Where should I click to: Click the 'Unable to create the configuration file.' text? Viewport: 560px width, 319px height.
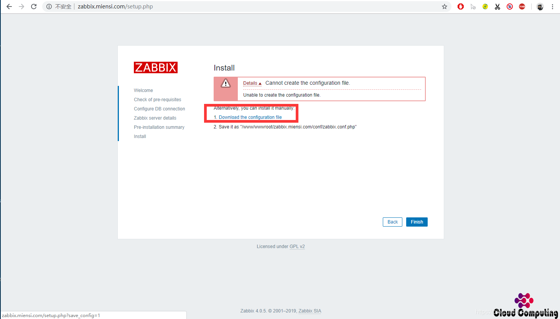tap(282, 95)
